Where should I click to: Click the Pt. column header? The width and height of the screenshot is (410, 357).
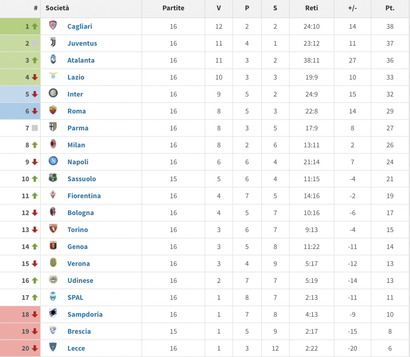(x=390, y=8)
